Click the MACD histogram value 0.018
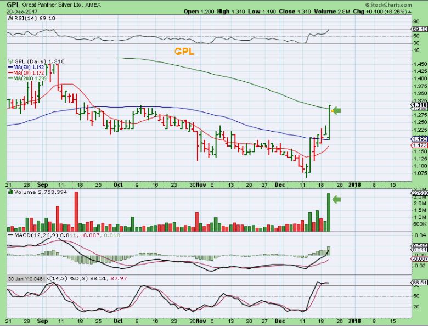Viewport: 428px width, 326px height. (112, 235)
